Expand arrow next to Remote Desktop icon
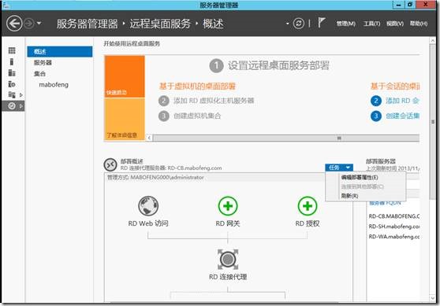This screenshot has width=440, height=306. pos(21,106)
